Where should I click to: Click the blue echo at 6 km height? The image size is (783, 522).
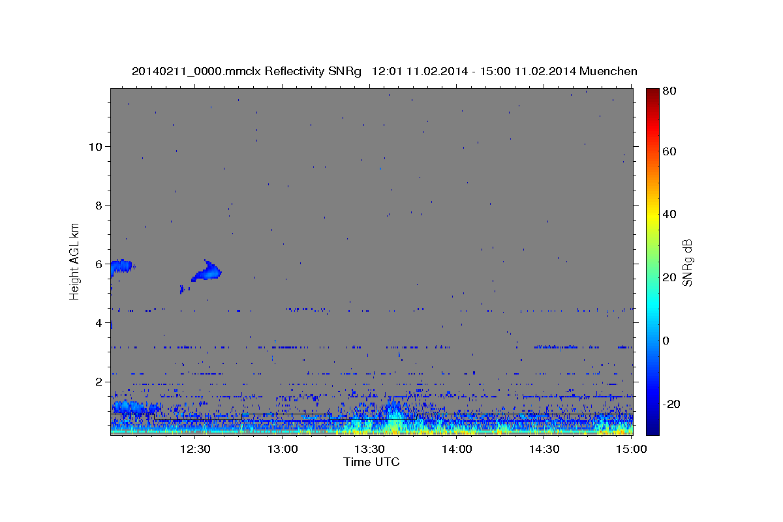click(x=121, y=266)
